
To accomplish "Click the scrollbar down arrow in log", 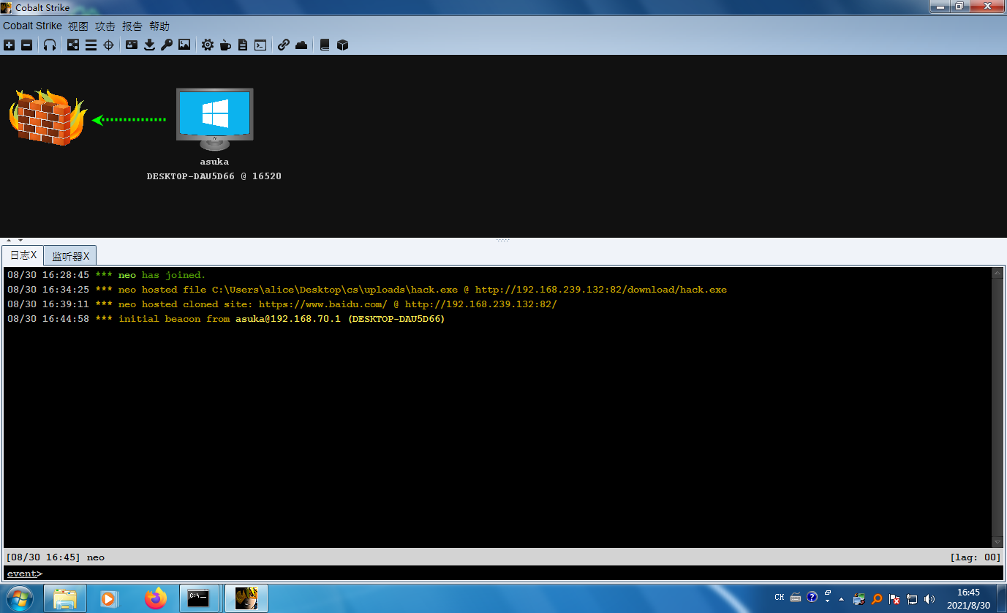I will [997, 542].
